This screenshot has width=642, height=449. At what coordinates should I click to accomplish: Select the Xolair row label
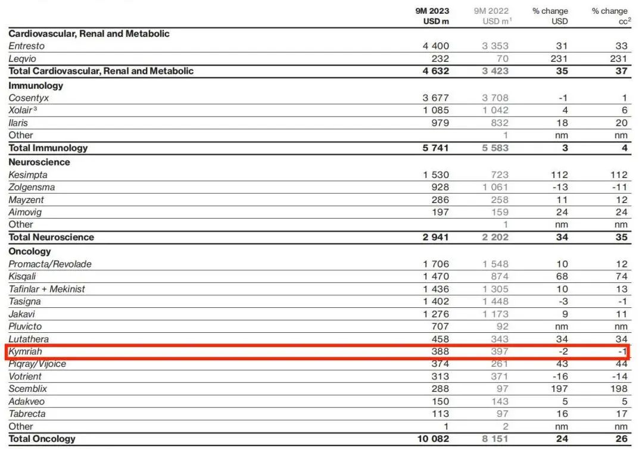click(x=22, y=110)
